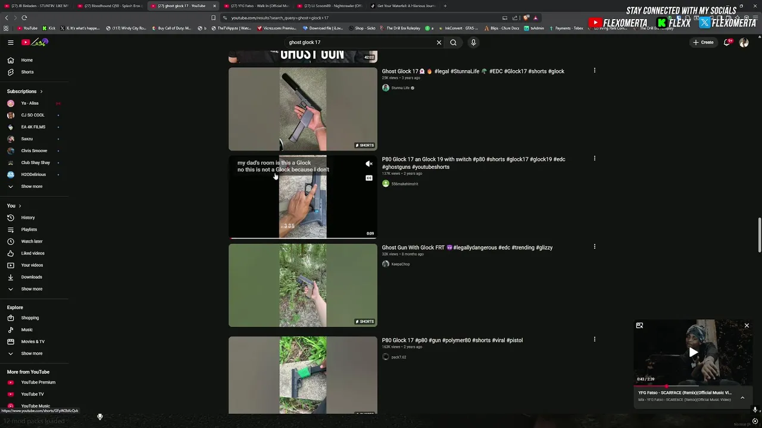Switch to Bloodhound Q50 Splash Bros tab
This screenshot has width=762, height=428.
click(x=110, y=6)
